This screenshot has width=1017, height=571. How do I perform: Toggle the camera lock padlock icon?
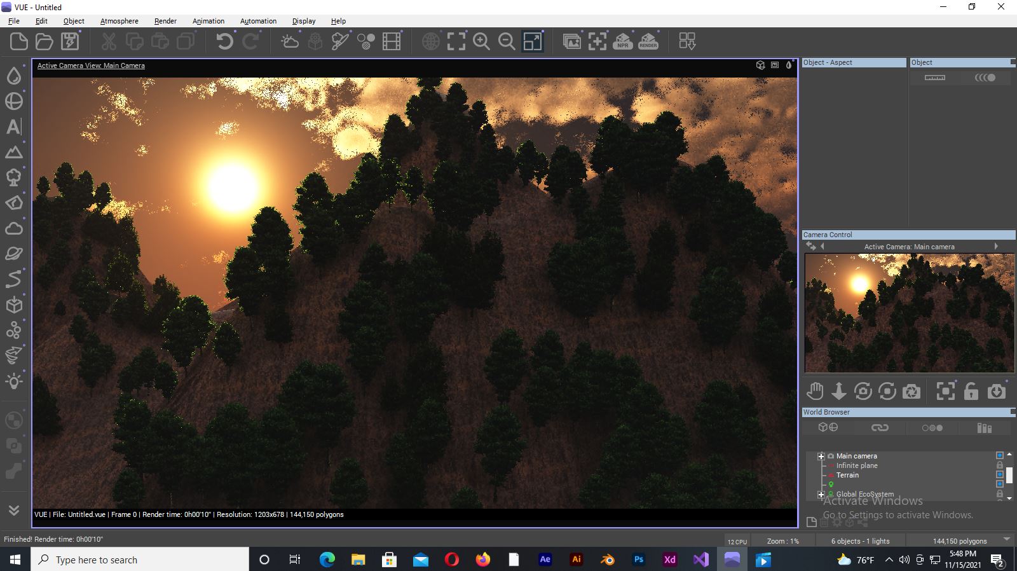pyautogui.click(x=971, y=391)
